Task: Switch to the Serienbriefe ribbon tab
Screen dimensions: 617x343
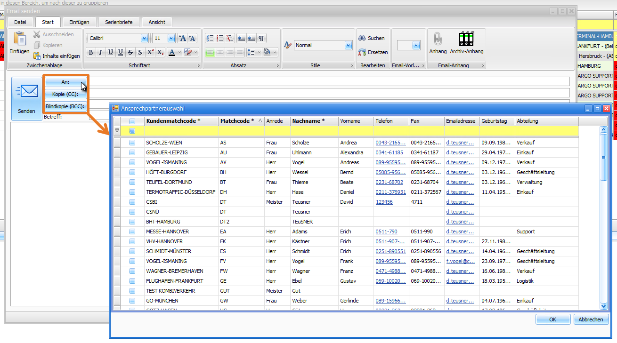Action: click(x=119, y=22)
